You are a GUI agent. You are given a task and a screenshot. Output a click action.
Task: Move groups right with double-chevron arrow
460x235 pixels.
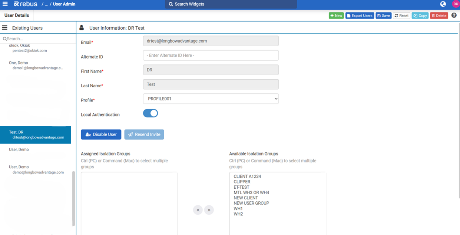click(x=209, y=210)
